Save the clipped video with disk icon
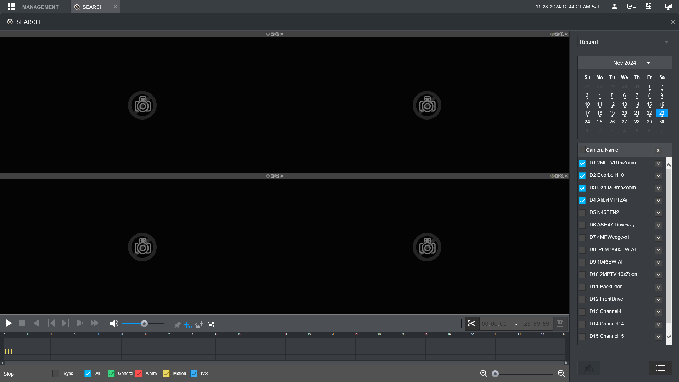 point(560,324)
